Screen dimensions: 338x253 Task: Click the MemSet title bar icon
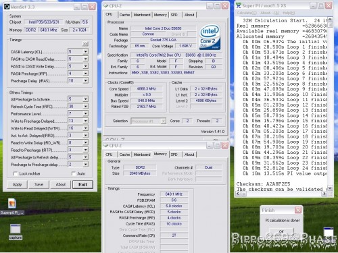(7, 7)
